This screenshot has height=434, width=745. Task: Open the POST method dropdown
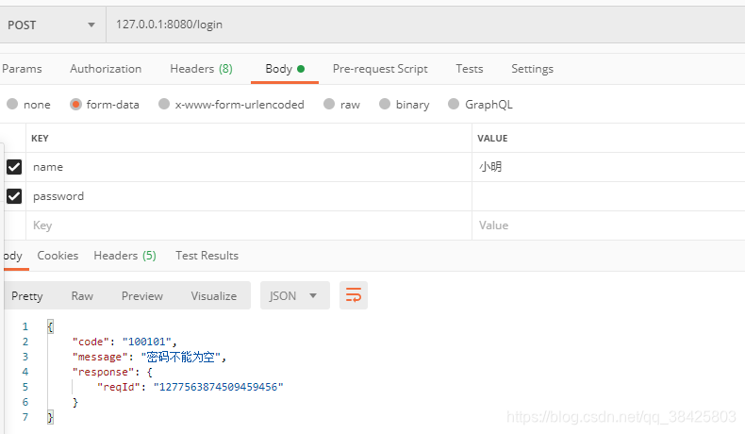click(x=52, y=25)
